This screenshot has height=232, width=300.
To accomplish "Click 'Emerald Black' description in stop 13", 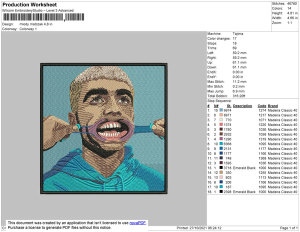I will pyautogui.click(x=244, y=168).
